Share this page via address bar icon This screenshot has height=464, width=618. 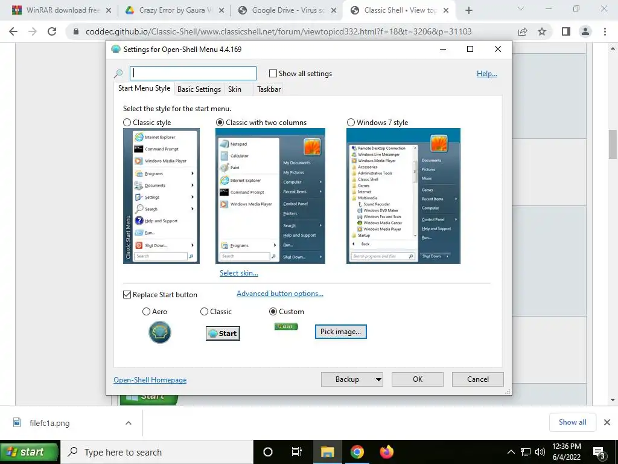point(523,31)
